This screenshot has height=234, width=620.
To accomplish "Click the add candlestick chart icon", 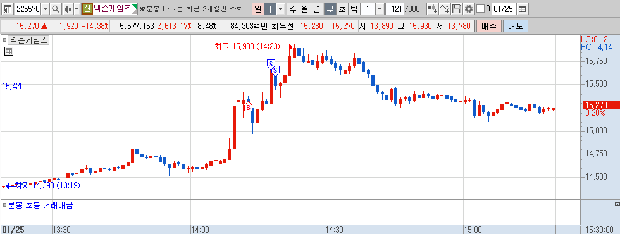I will click(x=433, y=9).
